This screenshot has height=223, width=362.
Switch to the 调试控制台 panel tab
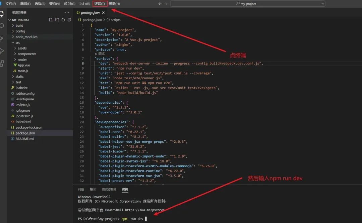pos(109,189)
